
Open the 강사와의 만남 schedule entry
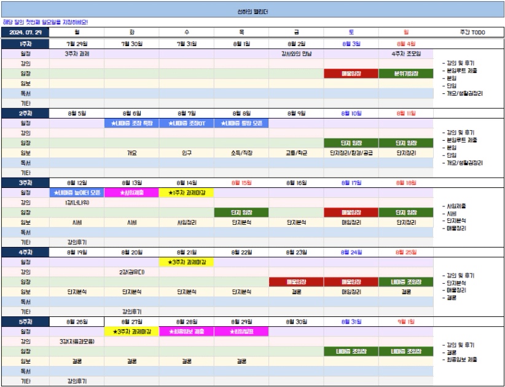tap(296, 53)
